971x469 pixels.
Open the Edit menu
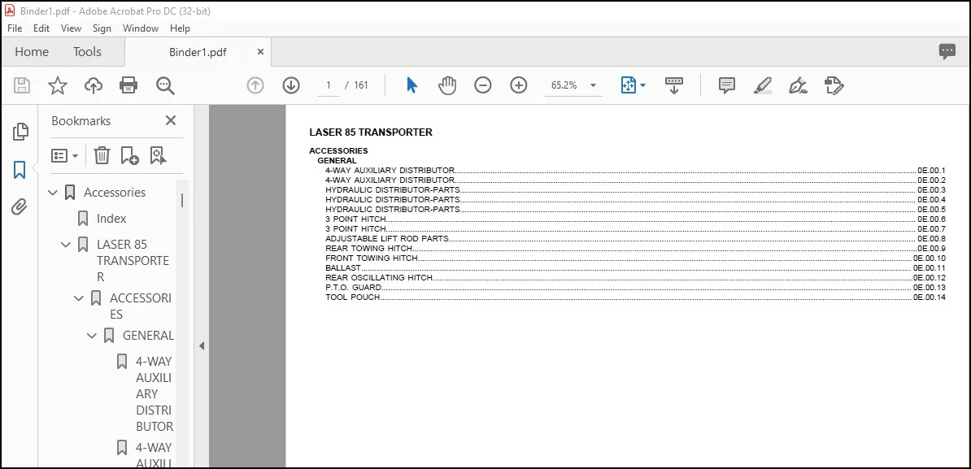click(41, 28)
